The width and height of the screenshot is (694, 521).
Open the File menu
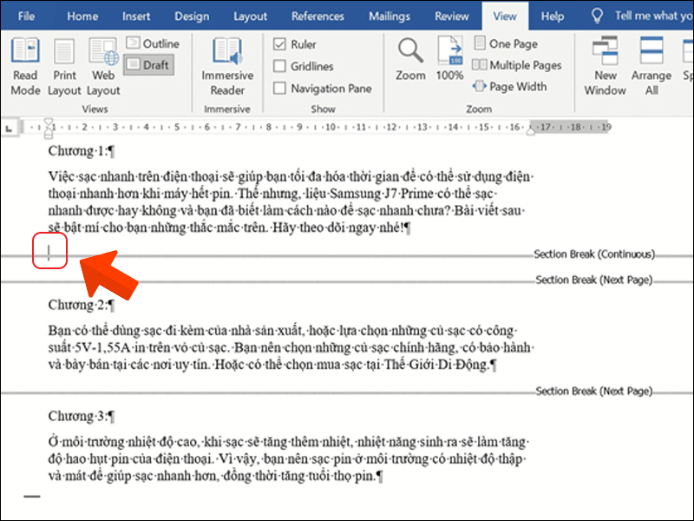coord(26,16)
